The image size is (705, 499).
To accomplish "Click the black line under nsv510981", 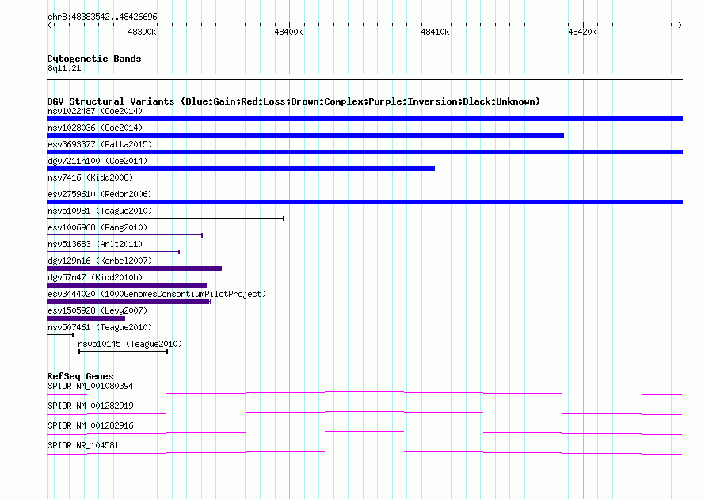I will (166, 219).
